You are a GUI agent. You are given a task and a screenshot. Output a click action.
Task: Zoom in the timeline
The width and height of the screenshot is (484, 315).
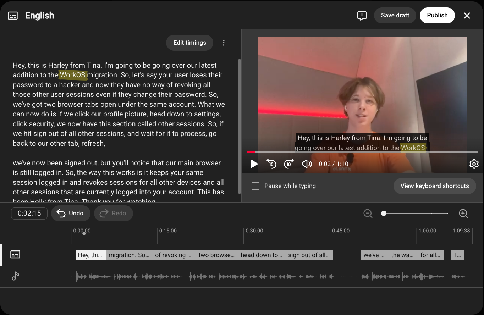click(463, 214)
